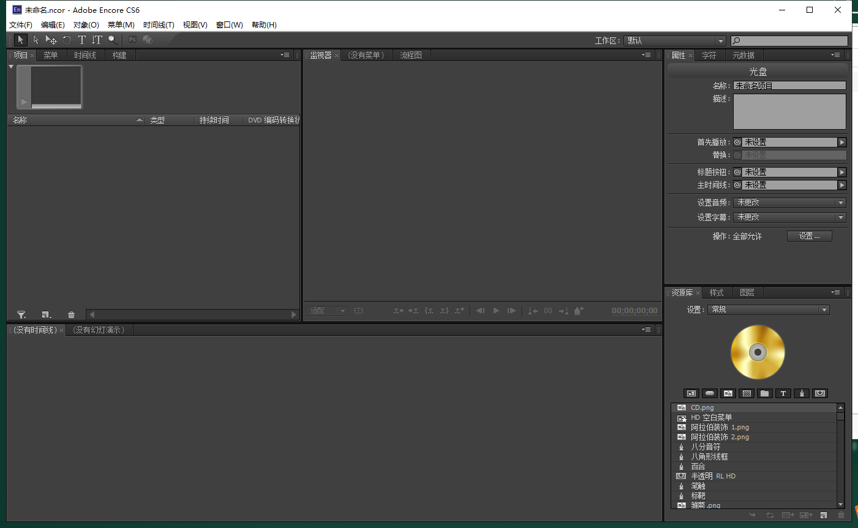Open the 工作区 workspace dropdown

(x=675, y=40)
